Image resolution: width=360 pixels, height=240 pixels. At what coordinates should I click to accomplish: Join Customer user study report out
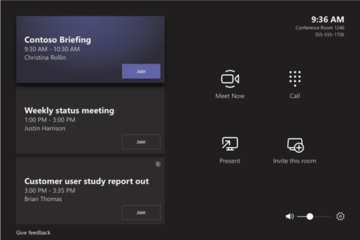coord(141,212)
